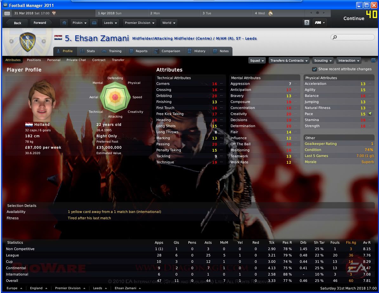
Task: Expand the Ehsan Zamani breadcrumb in the bottom bar
Action: pos(128,288)
